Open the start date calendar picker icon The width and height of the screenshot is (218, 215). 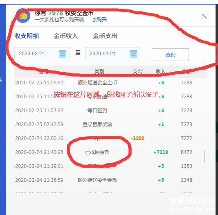[x=63, y=54]
